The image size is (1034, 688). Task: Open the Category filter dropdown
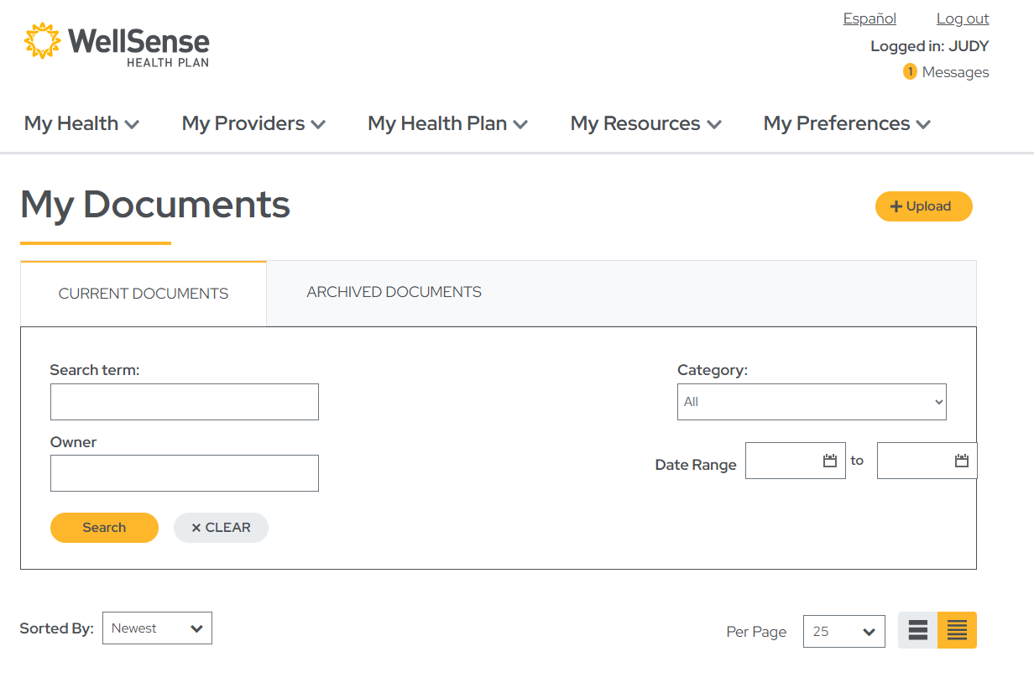point(811,402)
